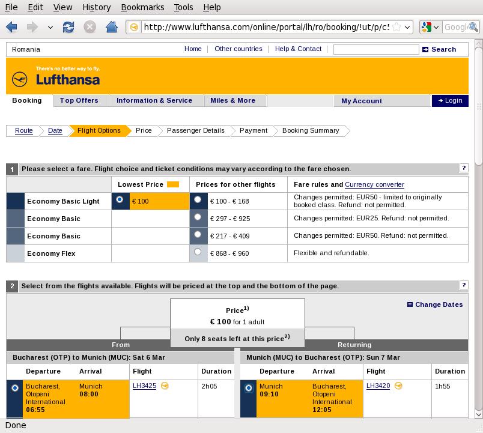Click the site search text field
The image size is (483, 433).
(376, 49)
